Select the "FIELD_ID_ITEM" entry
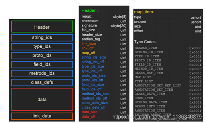The height and width of the screenshot is (123, 205). point(148,65)
